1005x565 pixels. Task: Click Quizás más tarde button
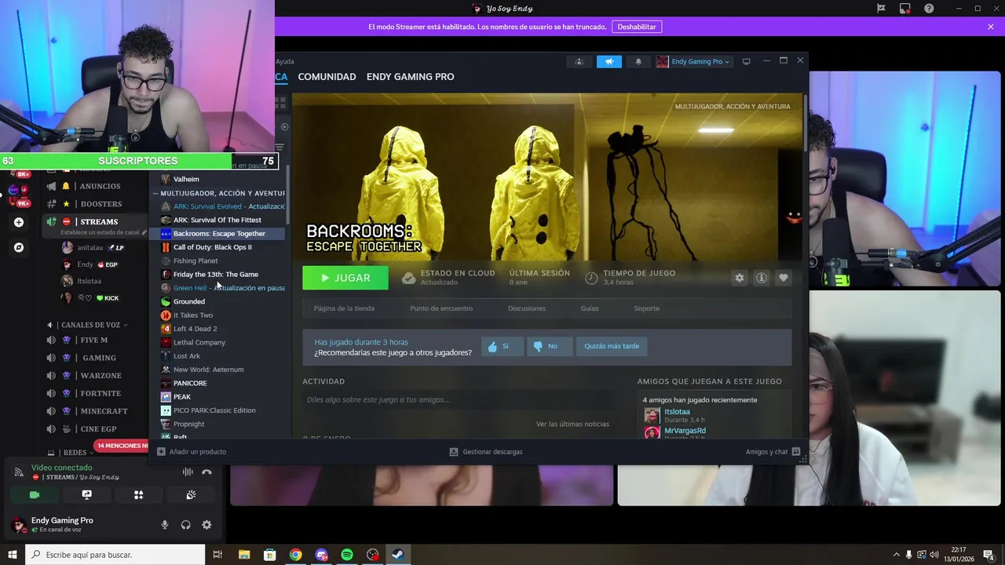tap(612, 346)
